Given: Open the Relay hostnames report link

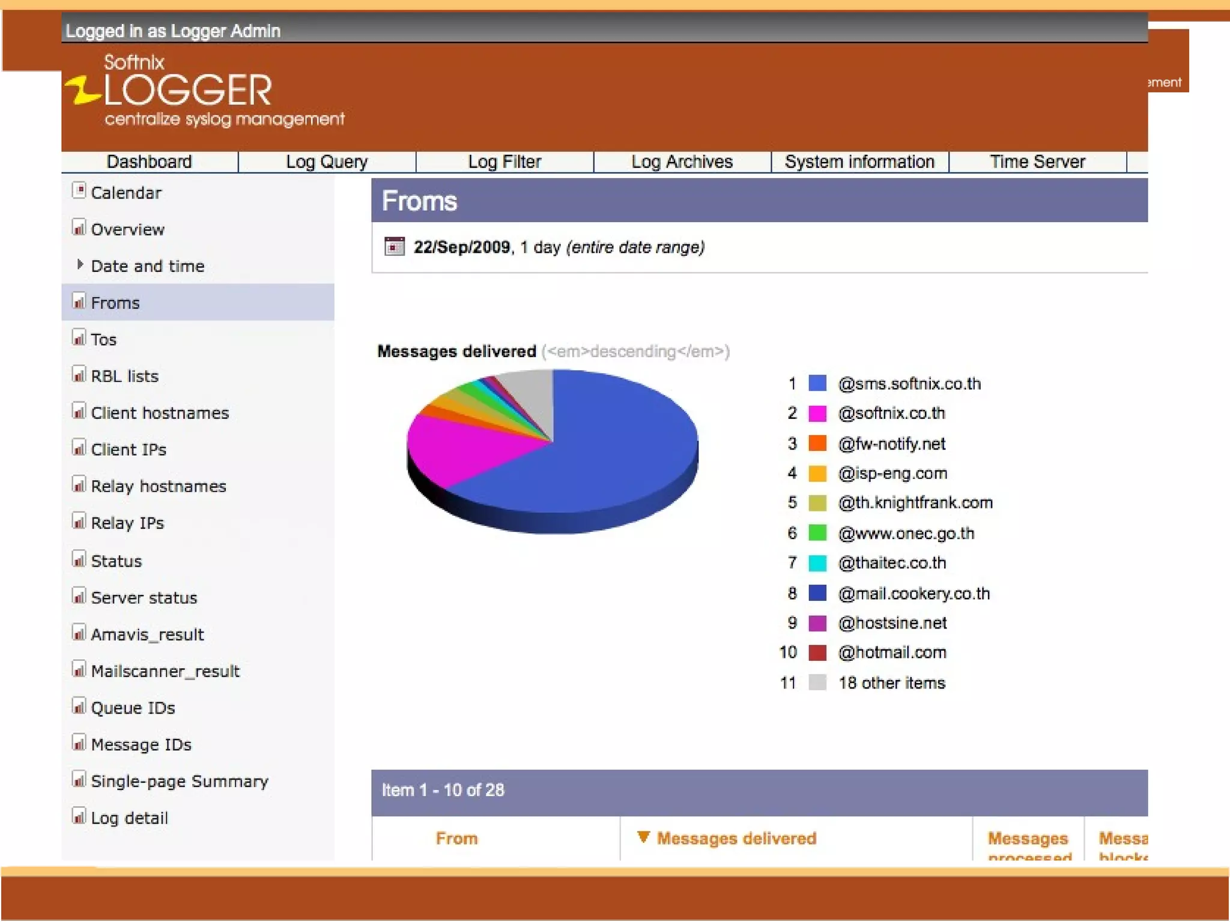Looking at the screenshot, I should point(159,486).
